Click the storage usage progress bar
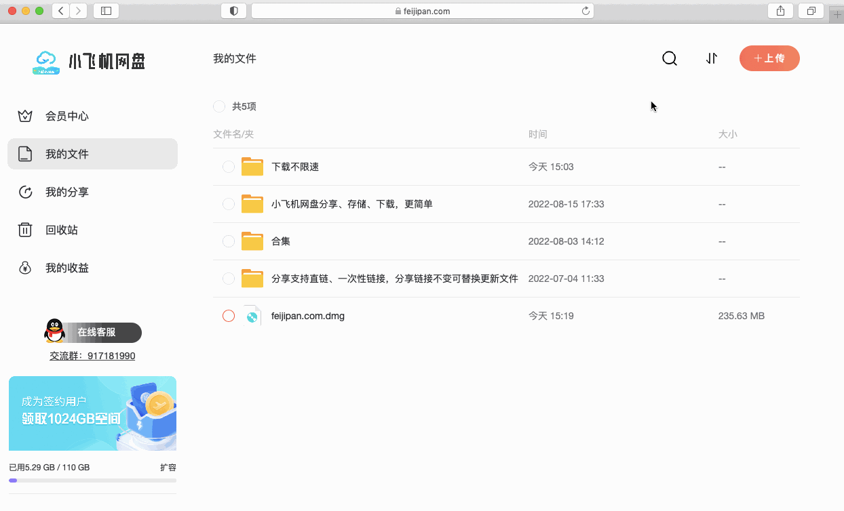 (x=92, y=481)
